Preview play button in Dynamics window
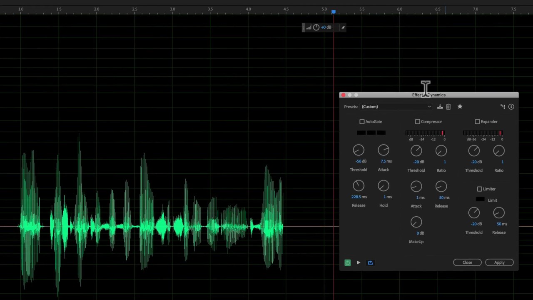Image resolution: width=533 pixels, height=300 pixels. pyautogui.click(x=359, y=262)
